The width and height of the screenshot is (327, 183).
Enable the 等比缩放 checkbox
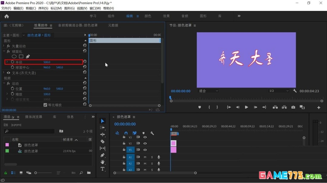pos(45,105)
